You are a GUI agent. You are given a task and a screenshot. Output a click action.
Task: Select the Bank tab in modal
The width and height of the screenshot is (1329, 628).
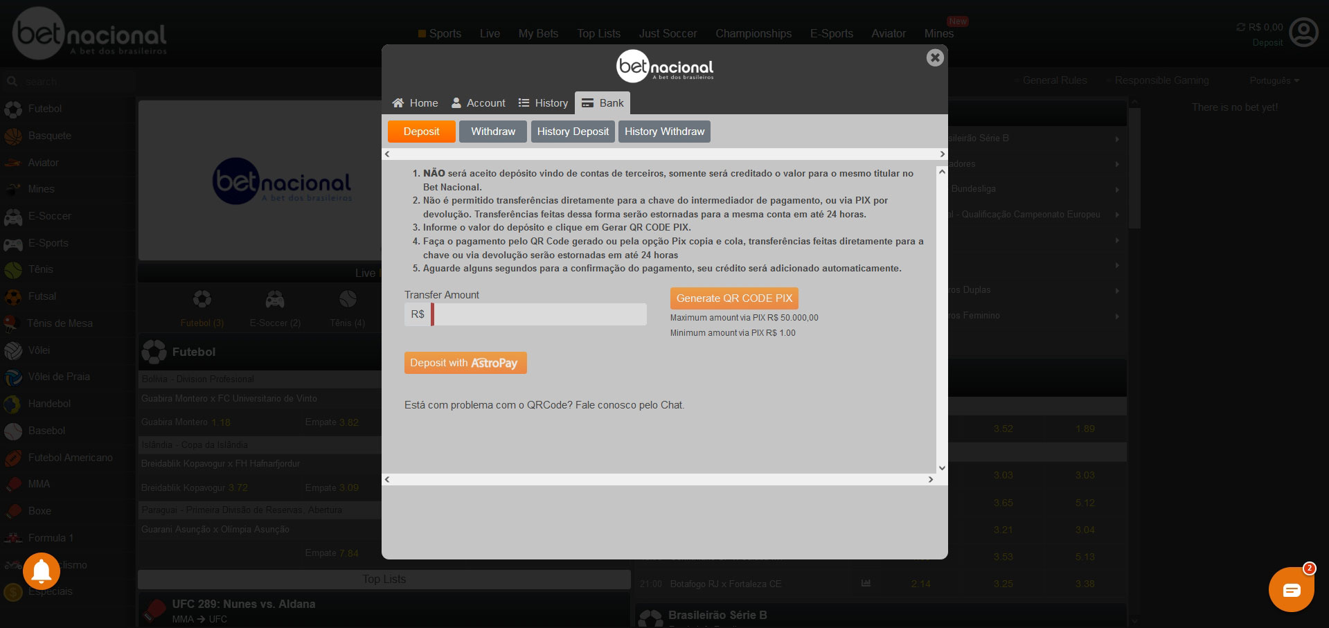[x=603, y=103]
